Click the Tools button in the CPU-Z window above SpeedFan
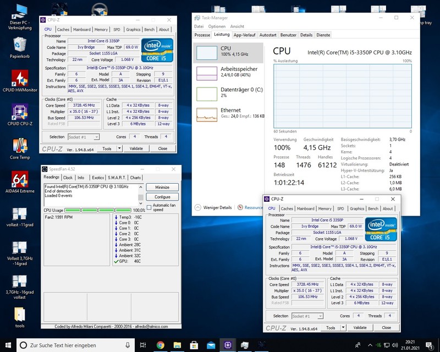440x352 pixels. (107, 148)
